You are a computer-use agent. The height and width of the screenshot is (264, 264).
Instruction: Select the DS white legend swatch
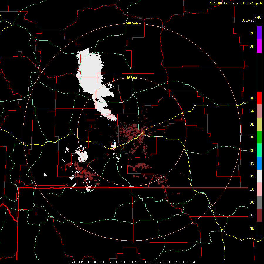259,176
